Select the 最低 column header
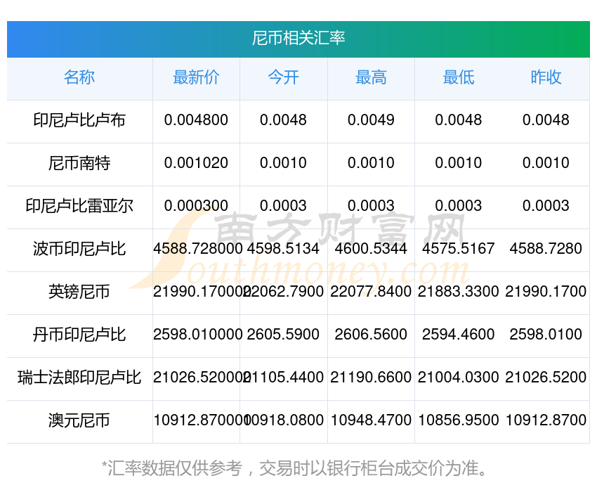This screenshot has height=490, width=597. pyautogui.click(x=458, y=78)
